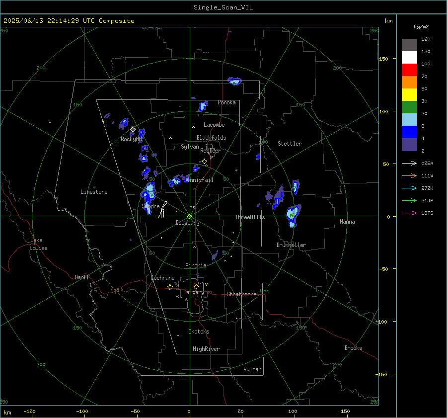The image size is (447, 418).
Task: Click the HighRiver town label
Action: click(206, 349)
